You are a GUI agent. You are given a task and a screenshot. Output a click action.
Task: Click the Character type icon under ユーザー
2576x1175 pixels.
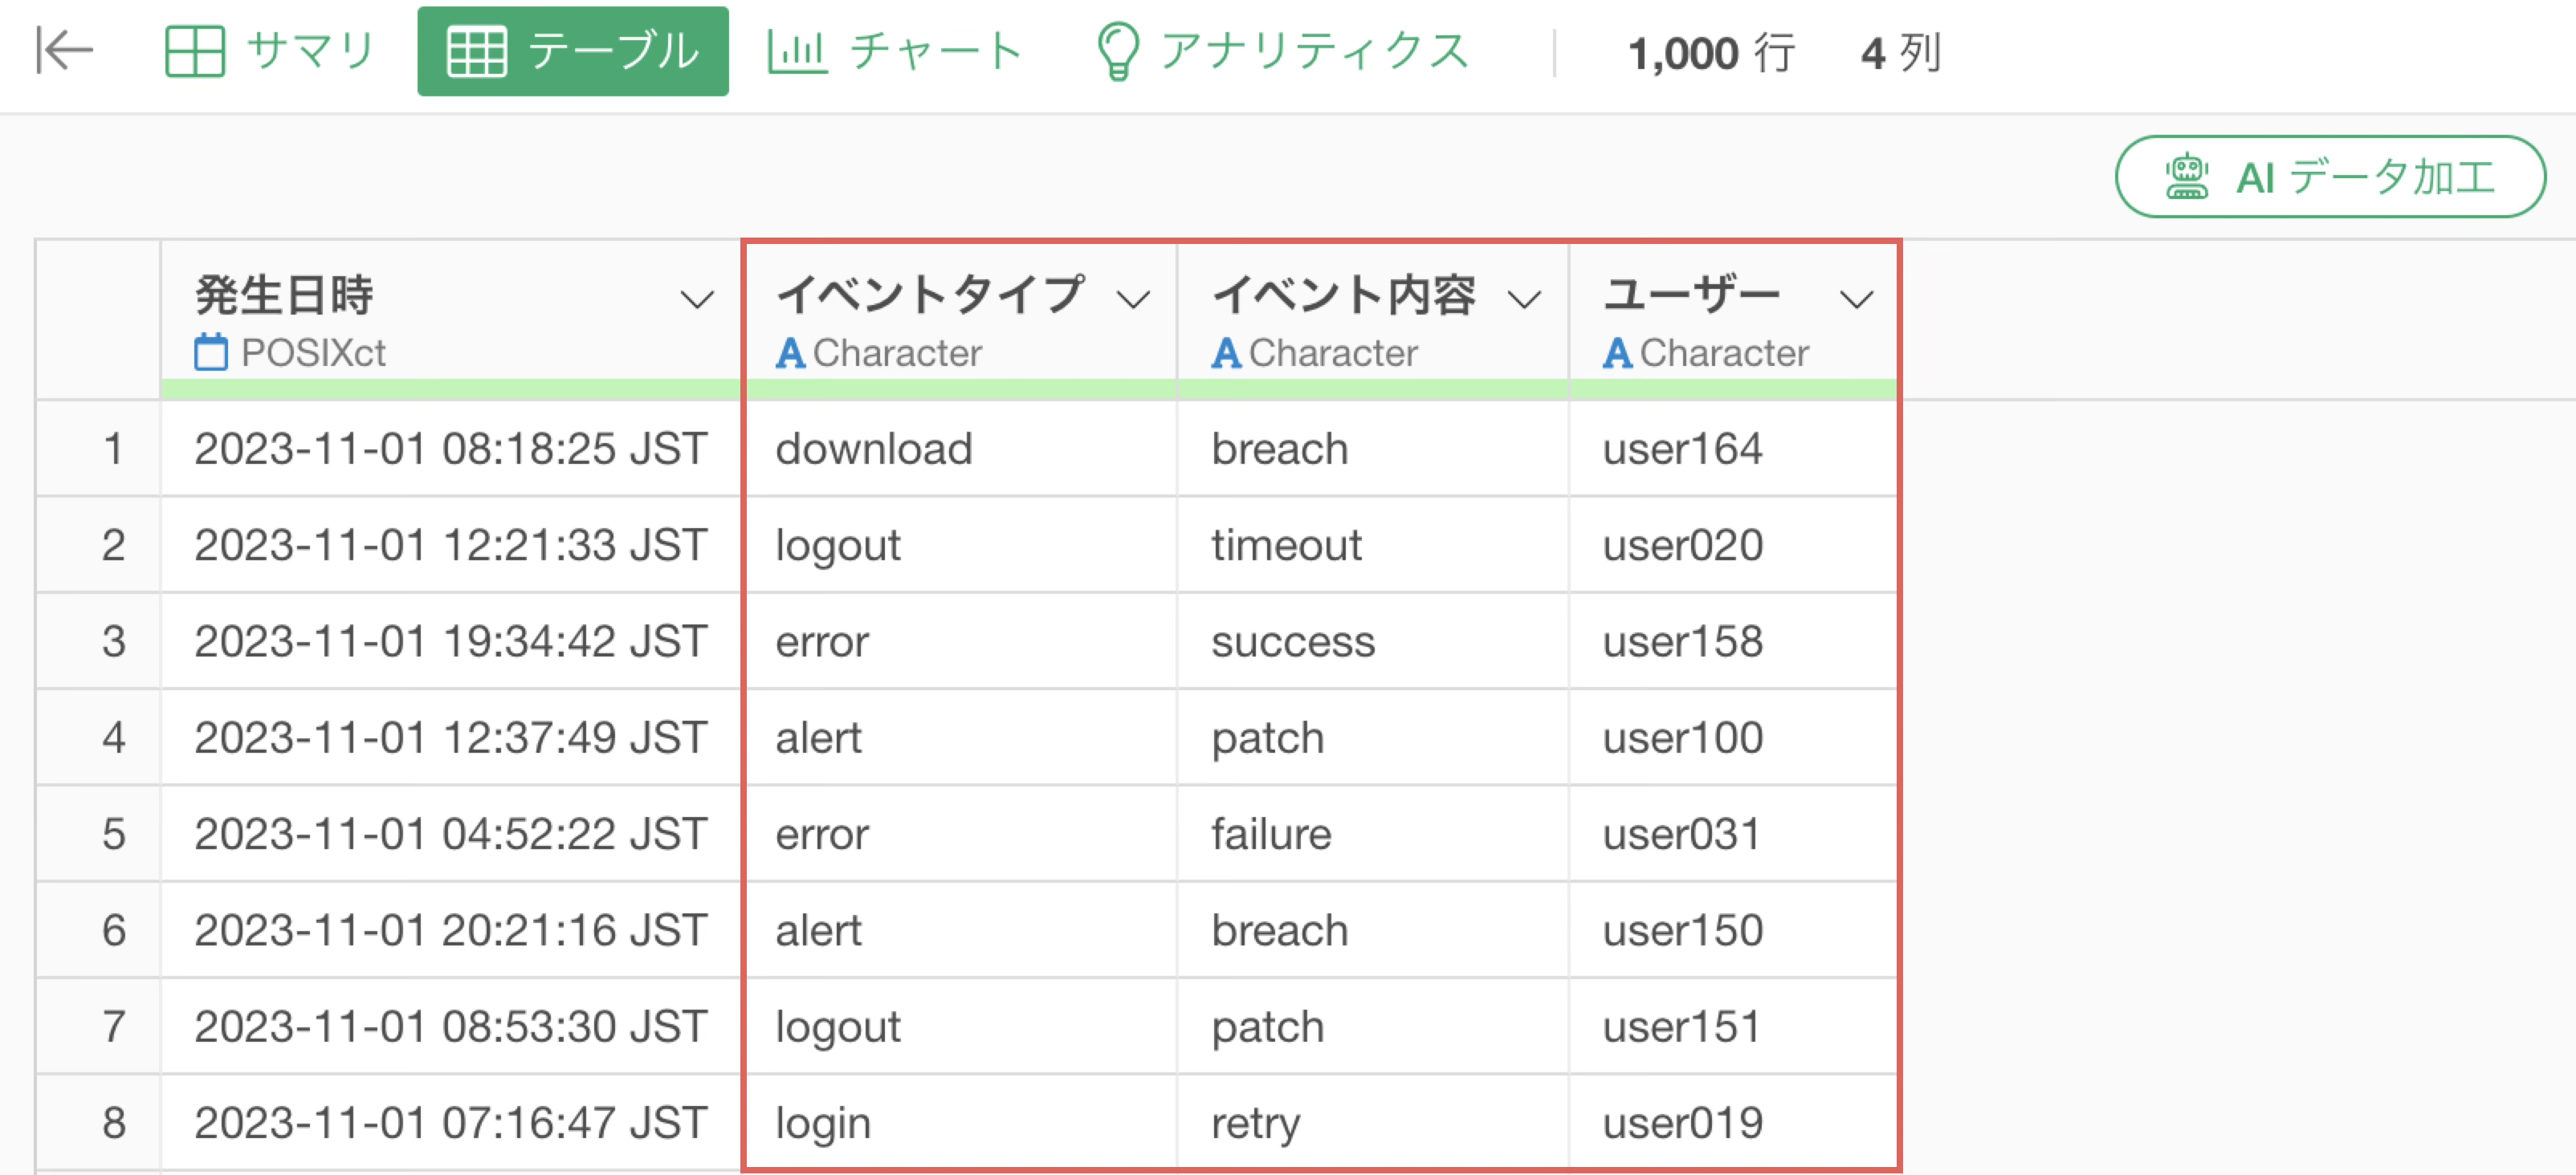click(1617, 352)
